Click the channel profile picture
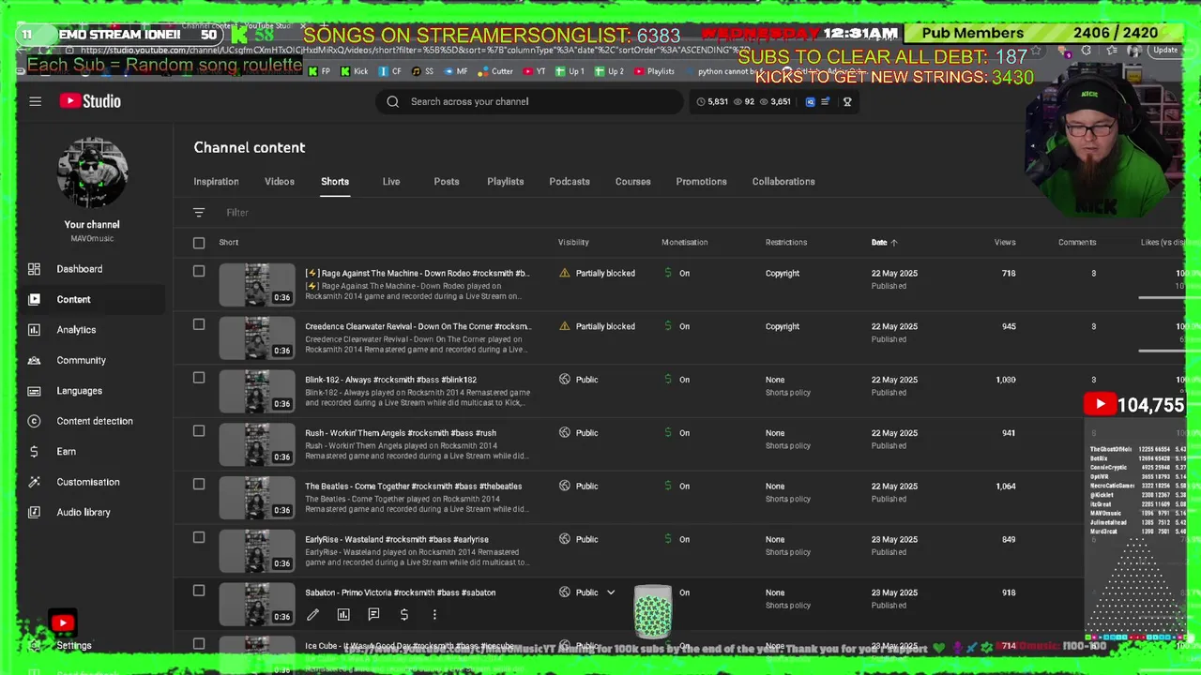The image size is (1201, 675). pyautogui.click(x=92, y=173)
